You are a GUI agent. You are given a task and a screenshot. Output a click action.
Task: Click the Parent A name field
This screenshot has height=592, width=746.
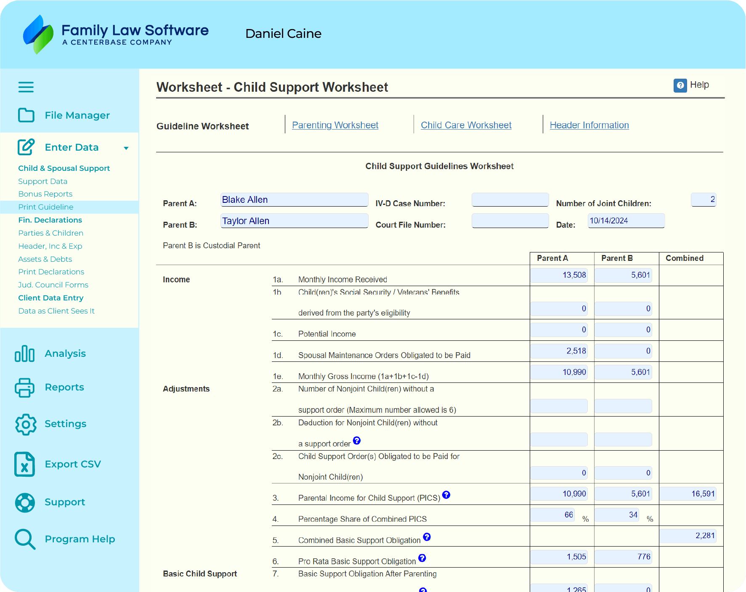(x=294, y=200)
